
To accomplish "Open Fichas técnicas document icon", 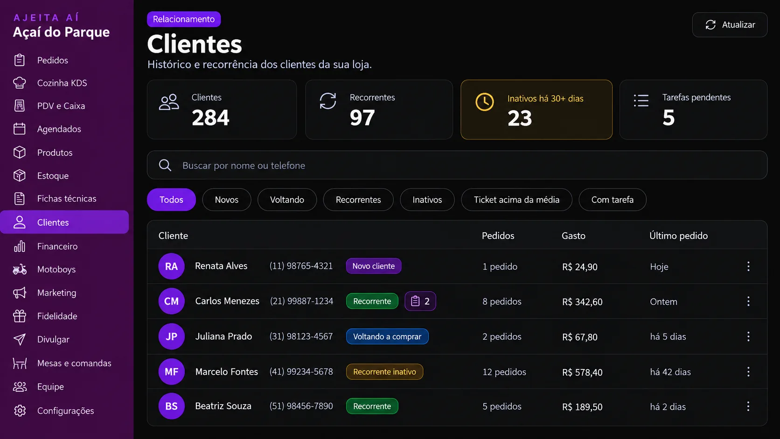I will pos(20,199).
